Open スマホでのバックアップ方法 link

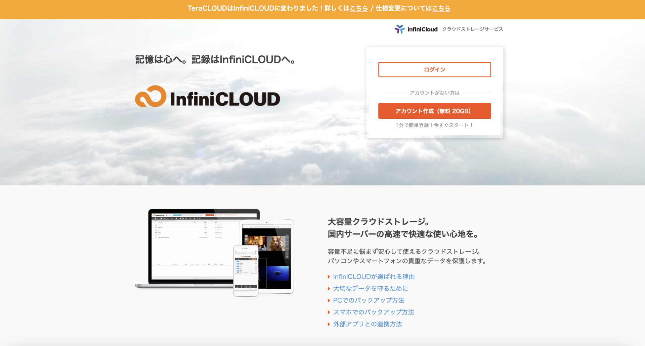(x=374, y=312)
